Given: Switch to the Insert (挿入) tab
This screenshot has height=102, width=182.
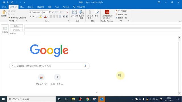Looking at the screenshot, I should pos(22,7).
